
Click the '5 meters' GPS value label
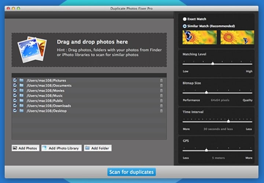coord(219,158)
